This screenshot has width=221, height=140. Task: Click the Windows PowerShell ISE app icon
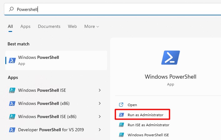click(x=12, y=90)
